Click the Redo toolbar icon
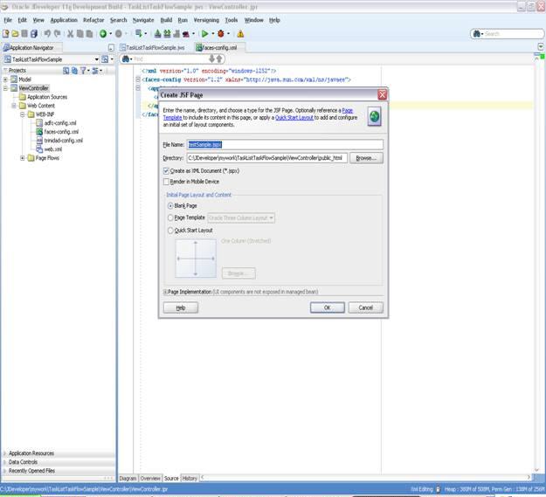Image resolution: width=546 pixels, height=497 pixels. click(x=57, y=34)
